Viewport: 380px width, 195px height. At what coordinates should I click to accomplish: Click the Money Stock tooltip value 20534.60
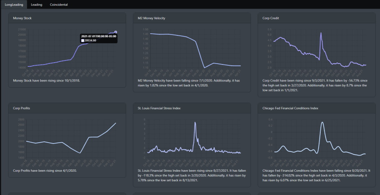coord(90,40)
